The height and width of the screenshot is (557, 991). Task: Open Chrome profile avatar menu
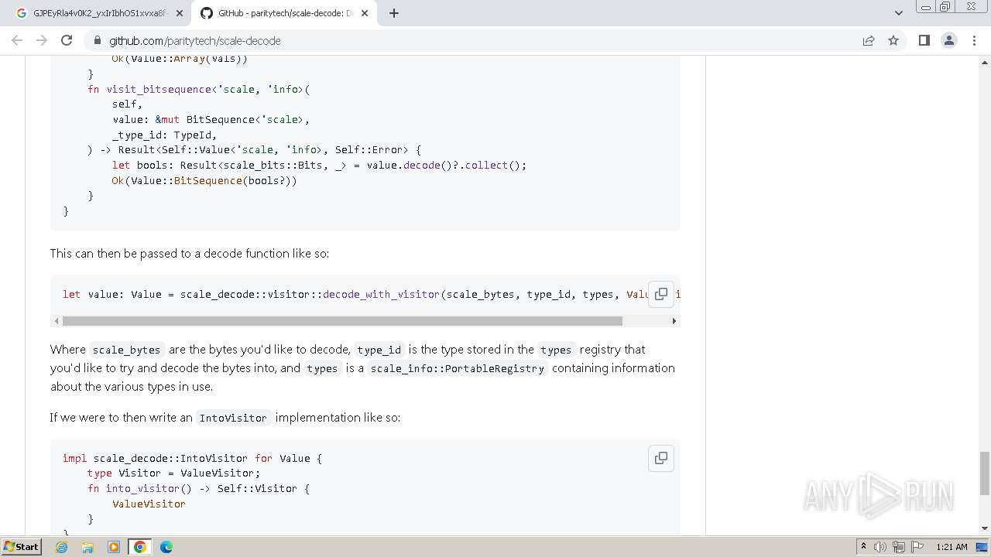click(948, 40)
